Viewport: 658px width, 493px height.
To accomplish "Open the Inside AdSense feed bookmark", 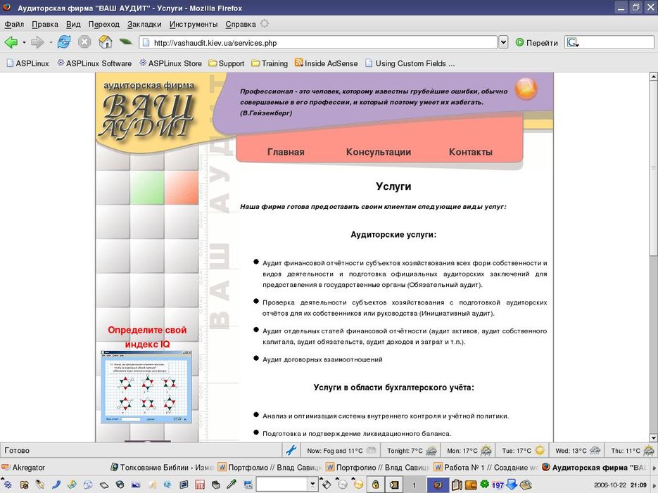I will (x=326, y=63).
